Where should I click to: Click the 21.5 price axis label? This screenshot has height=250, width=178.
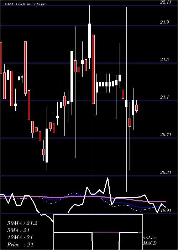tap(164, 60)
